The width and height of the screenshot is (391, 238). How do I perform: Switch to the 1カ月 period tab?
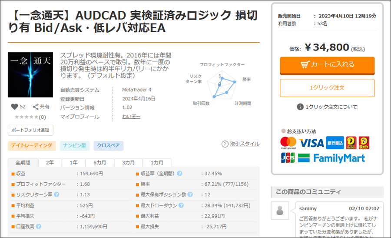tap(157, 163)
